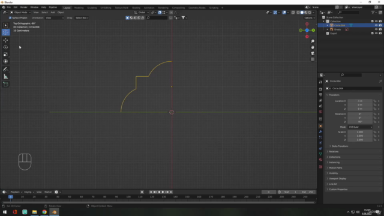Viewport: 384px width, 216px height.
Task: Click the Scale X value field
Action: 360,132
